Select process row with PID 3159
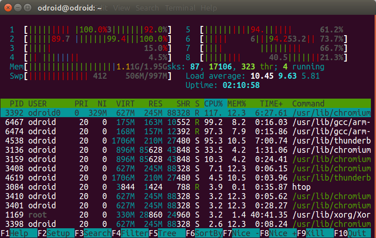 [186, 159]
